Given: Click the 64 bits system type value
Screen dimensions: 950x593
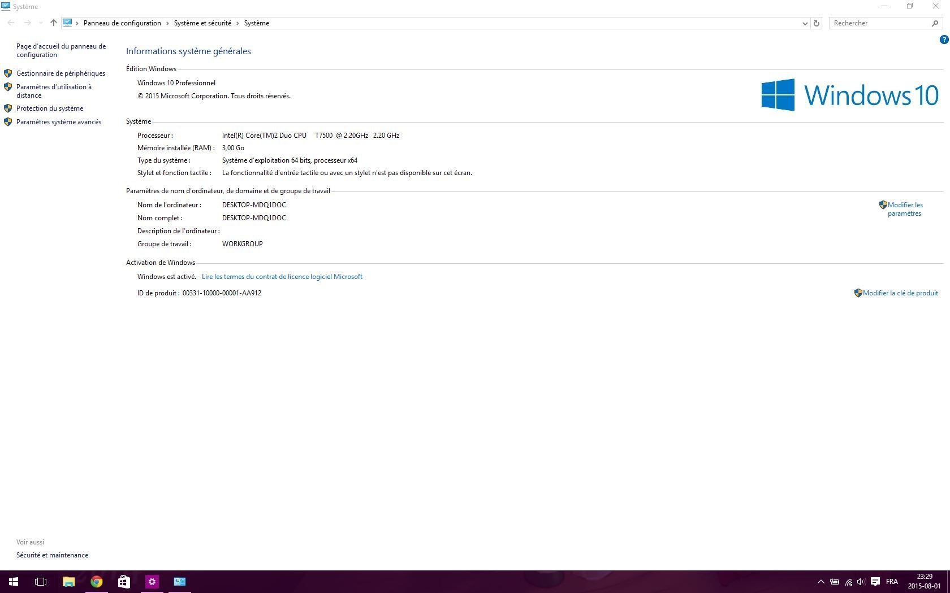Looking at the screenshot, I should [x=290, y=160].
